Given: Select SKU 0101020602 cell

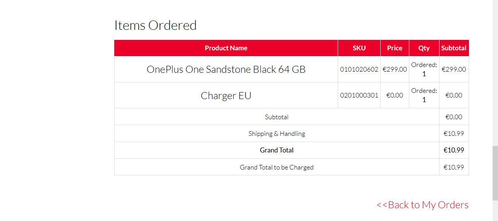Looking at the screenshot, I should click(359, 70).
